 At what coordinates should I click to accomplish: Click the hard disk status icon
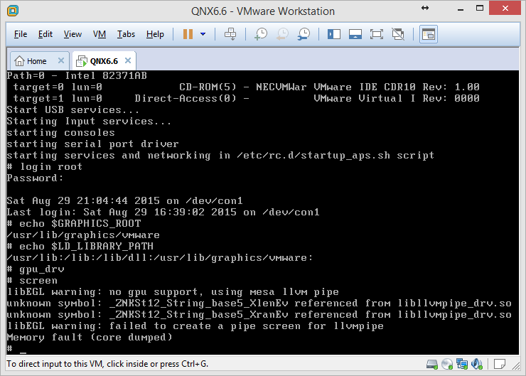(431, 364)
